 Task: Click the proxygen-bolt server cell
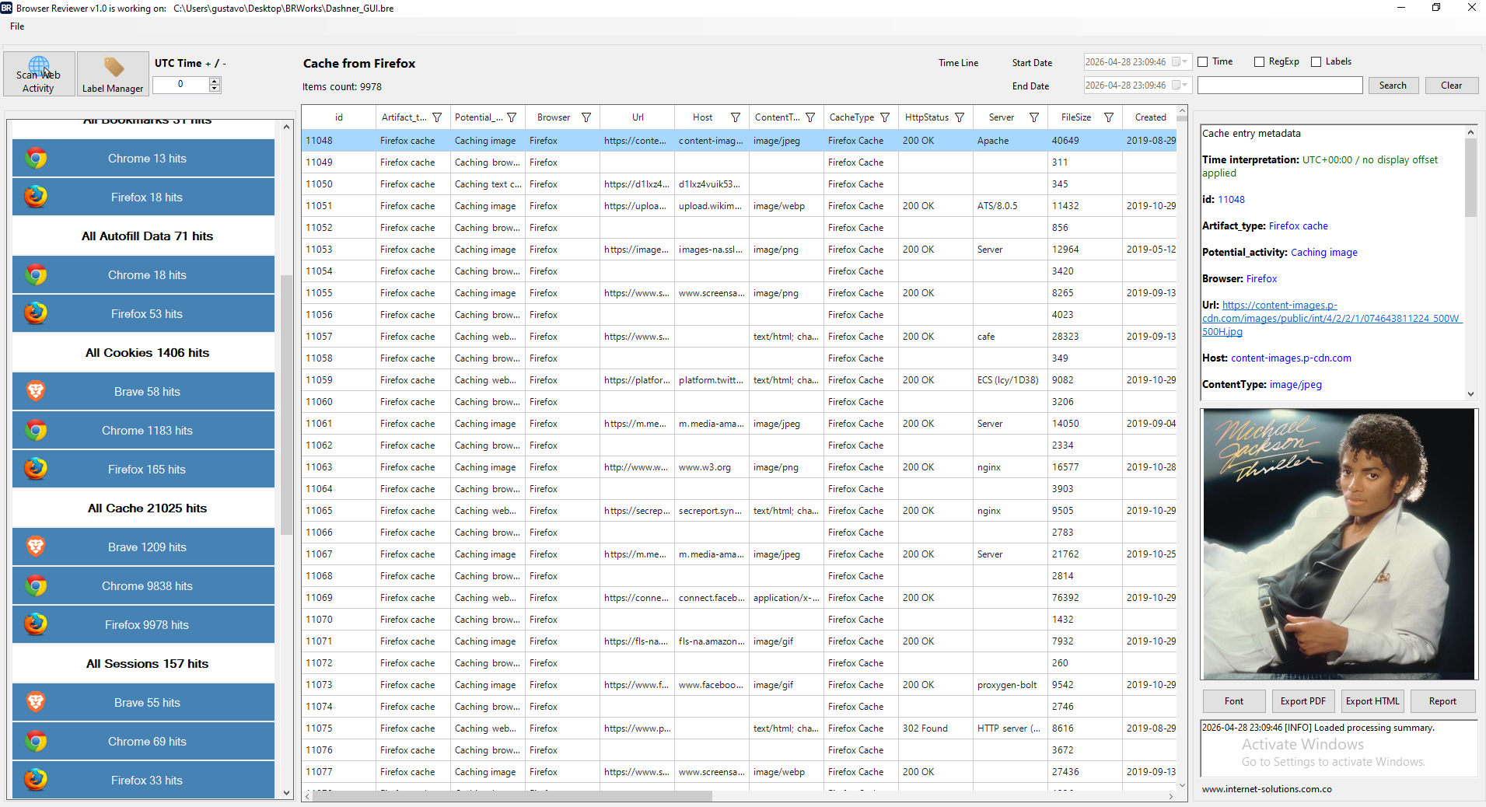coord(1010,685)
